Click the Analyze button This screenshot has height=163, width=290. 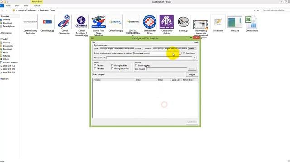coord(192,74)
